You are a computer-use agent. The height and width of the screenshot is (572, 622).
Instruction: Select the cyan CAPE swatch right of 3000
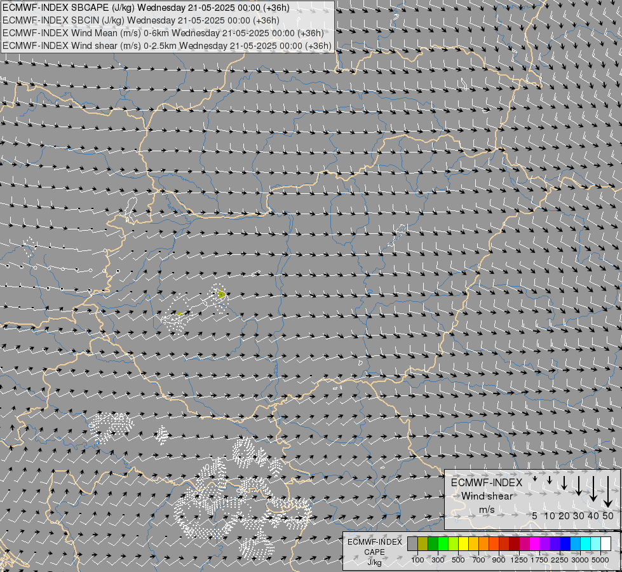click(586, 543)
